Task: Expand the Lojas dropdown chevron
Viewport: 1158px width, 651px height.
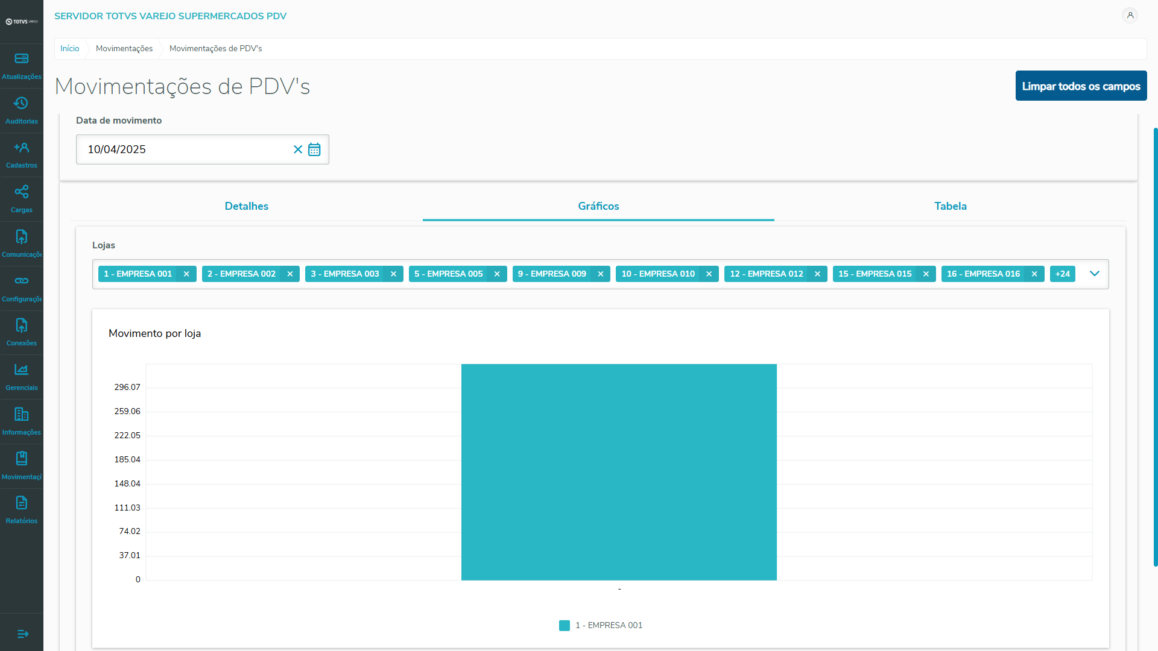Action: (x=1095, y=274)
